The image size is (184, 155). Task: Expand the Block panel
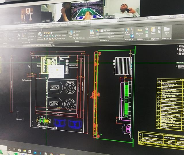pos(78,41)
